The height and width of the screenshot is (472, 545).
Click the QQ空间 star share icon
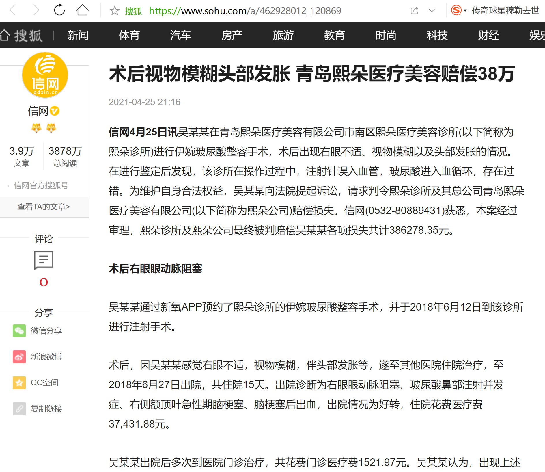tap(19, 383)
